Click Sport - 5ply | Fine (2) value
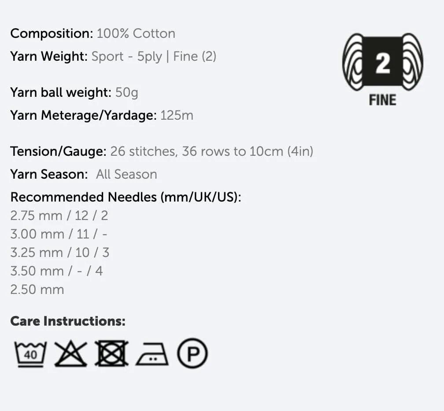The width and height of the screenshot is (444, 411). point(154,57)
